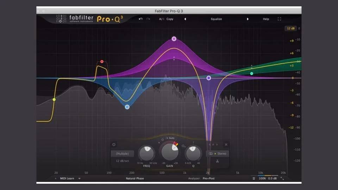Image resolution: width=338 pixels, height=190 pixels.
Task: Delete band with panel X button
Action: (x=226, y=145)
